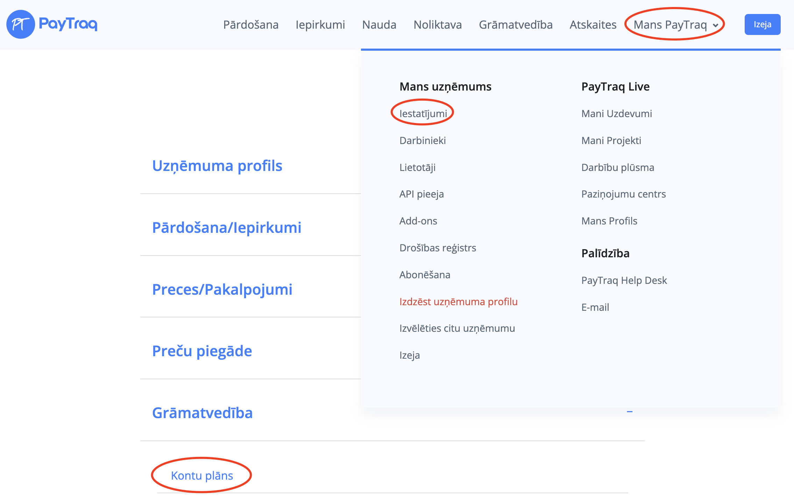Open the API pieeja menu entry
Viewport: 794px width, 502px height.
[x=421, y=194]
